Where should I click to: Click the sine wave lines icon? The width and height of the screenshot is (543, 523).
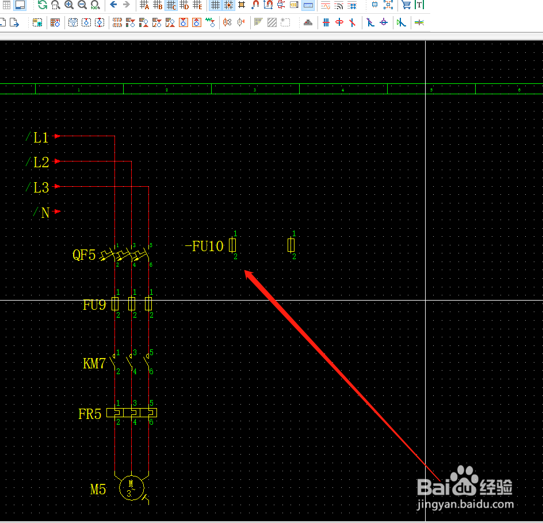coord(326,5)
